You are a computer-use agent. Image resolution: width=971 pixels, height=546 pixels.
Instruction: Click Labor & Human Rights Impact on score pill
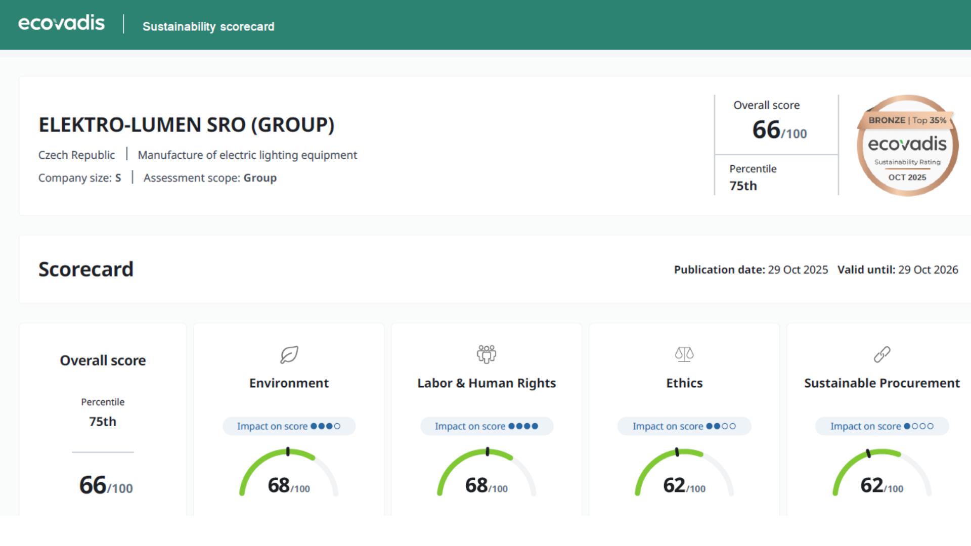click(x=487, y=426)
